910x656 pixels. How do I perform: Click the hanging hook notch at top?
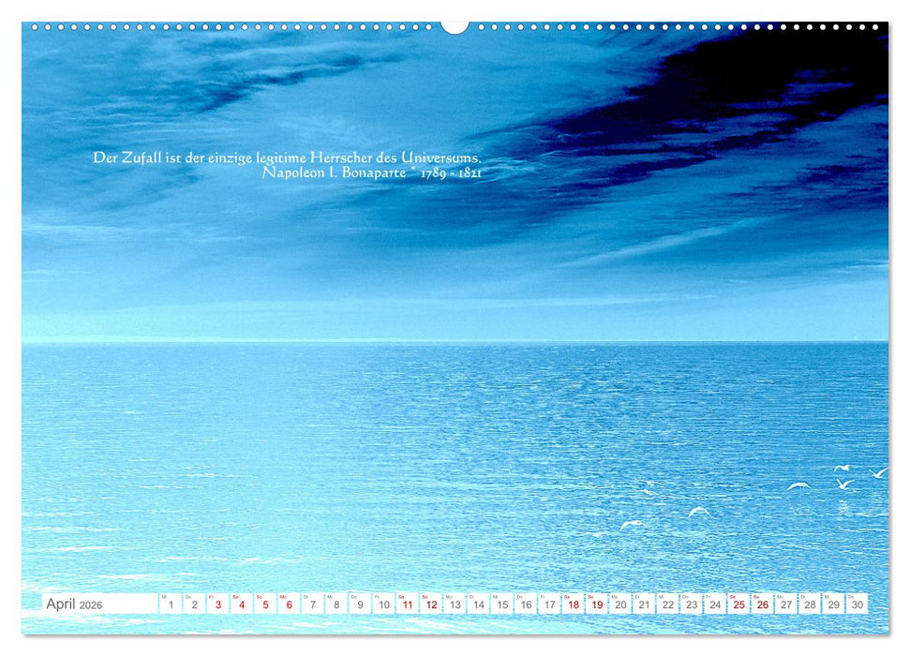[x=455, y=26]
